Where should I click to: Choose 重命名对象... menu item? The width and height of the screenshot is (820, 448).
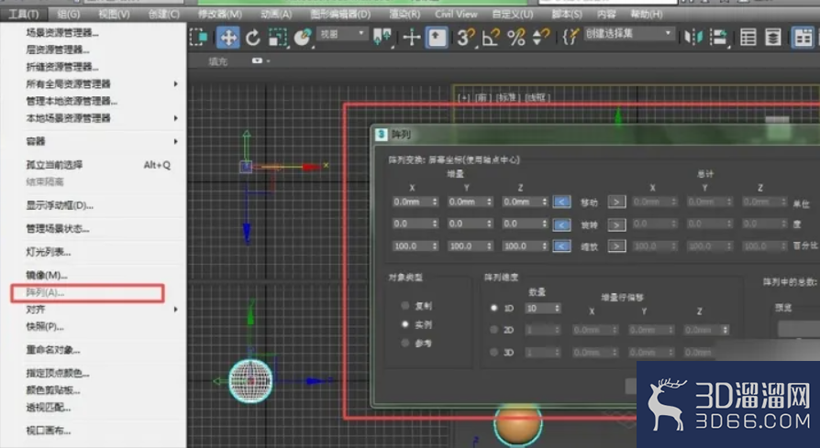53,350
